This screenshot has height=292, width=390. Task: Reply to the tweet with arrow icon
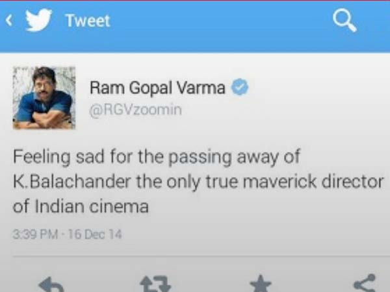(x=51, y=284)
